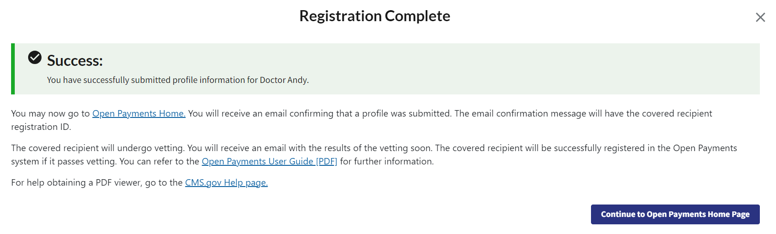Click the 'registration ID.' text
Image resolution: width=776 pixels, height=234 pixels.
[41, 127]
